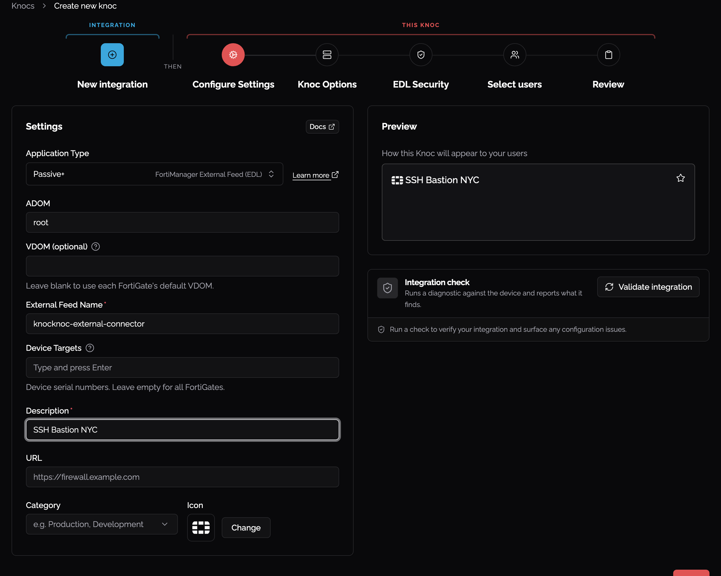This screenshot has width=721, height=576.
Task: Click the Fortinet icon thumbnail
Action: 201,528
